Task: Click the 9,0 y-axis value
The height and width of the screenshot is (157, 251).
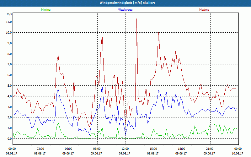Action: tap(10, 43)
